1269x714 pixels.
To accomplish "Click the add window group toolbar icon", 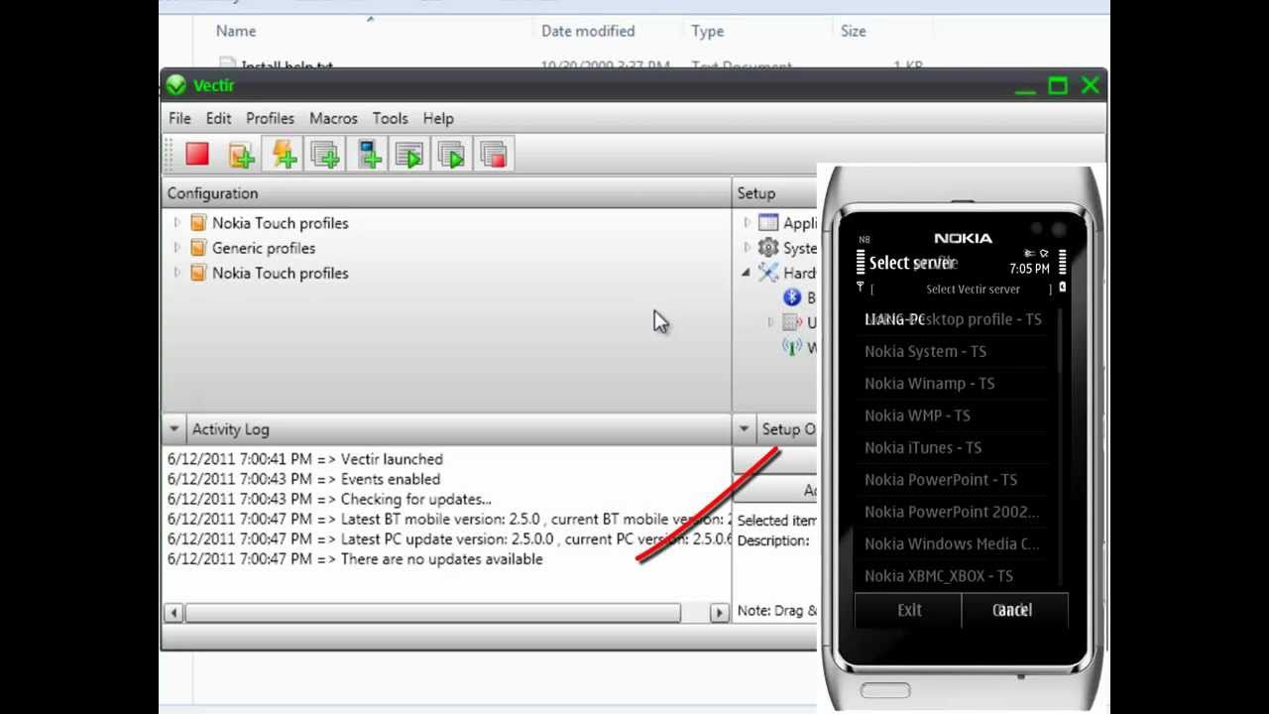I will (x=325, y=155).
